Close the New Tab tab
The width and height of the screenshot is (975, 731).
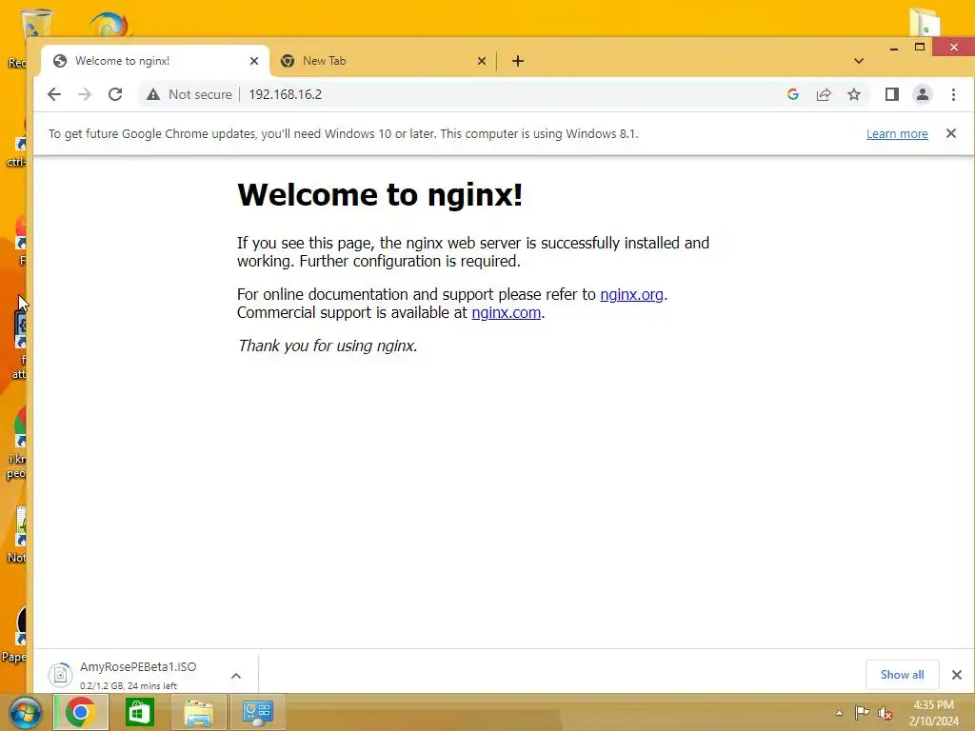pos(481,61)
